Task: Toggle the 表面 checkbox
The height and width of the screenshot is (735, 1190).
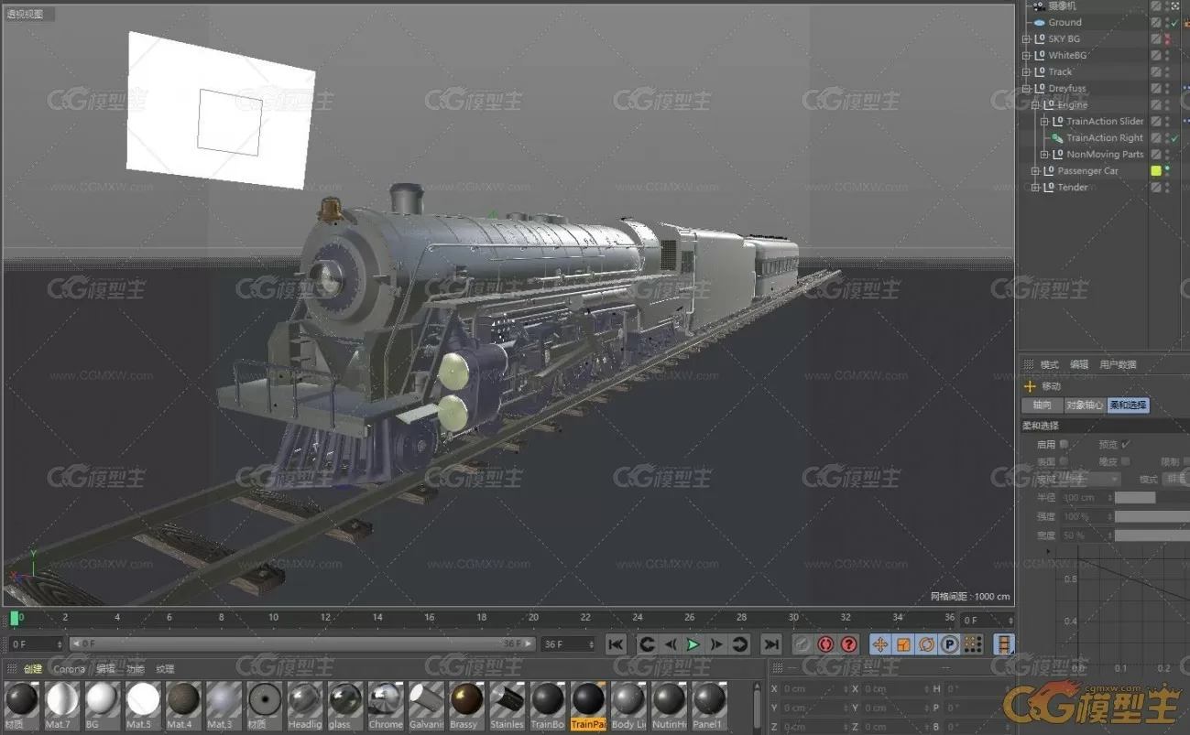Action: [1064, 461]
